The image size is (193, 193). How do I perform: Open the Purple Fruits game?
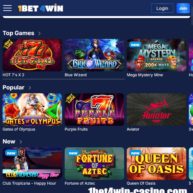tap(94, 109)
